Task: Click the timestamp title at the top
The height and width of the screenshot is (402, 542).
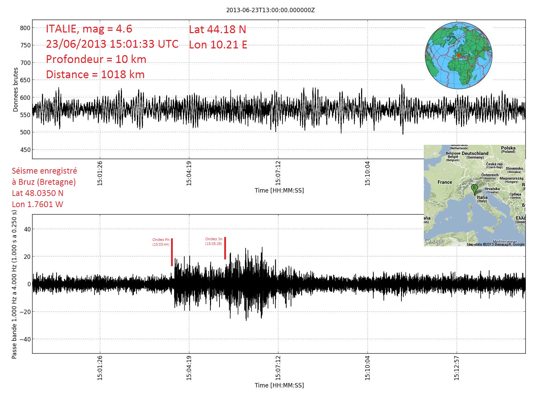Action: pyautogui.click(x=270, y=10)
